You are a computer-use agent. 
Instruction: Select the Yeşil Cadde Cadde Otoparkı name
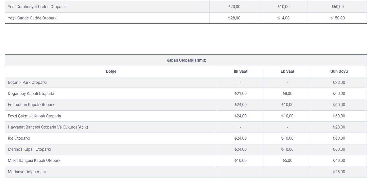click(x=33, y=18)
